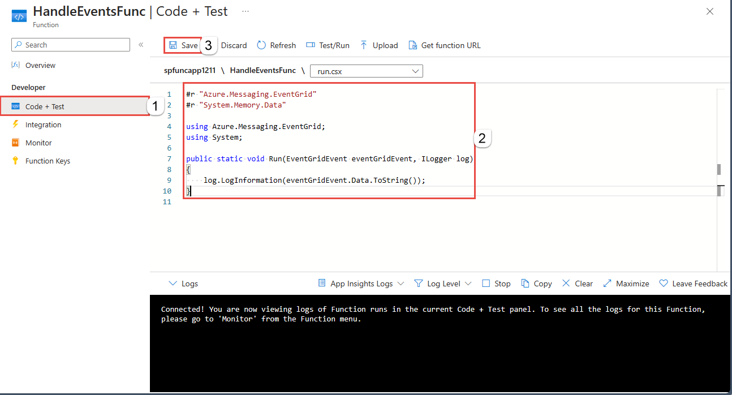Click the Overview function icon
The width and height of the screenshot is (732, 395).
coord(15,65)
